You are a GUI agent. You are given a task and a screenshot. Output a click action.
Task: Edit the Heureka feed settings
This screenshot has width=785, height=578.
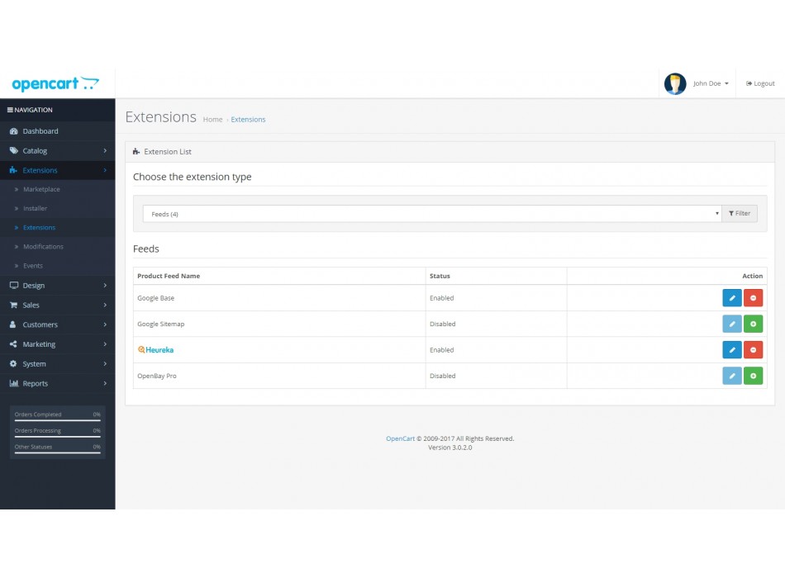click(732, 350)
